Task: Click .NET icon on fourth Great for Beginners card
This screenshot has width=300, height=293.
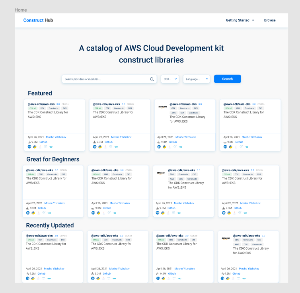Action: pos(240,213)
